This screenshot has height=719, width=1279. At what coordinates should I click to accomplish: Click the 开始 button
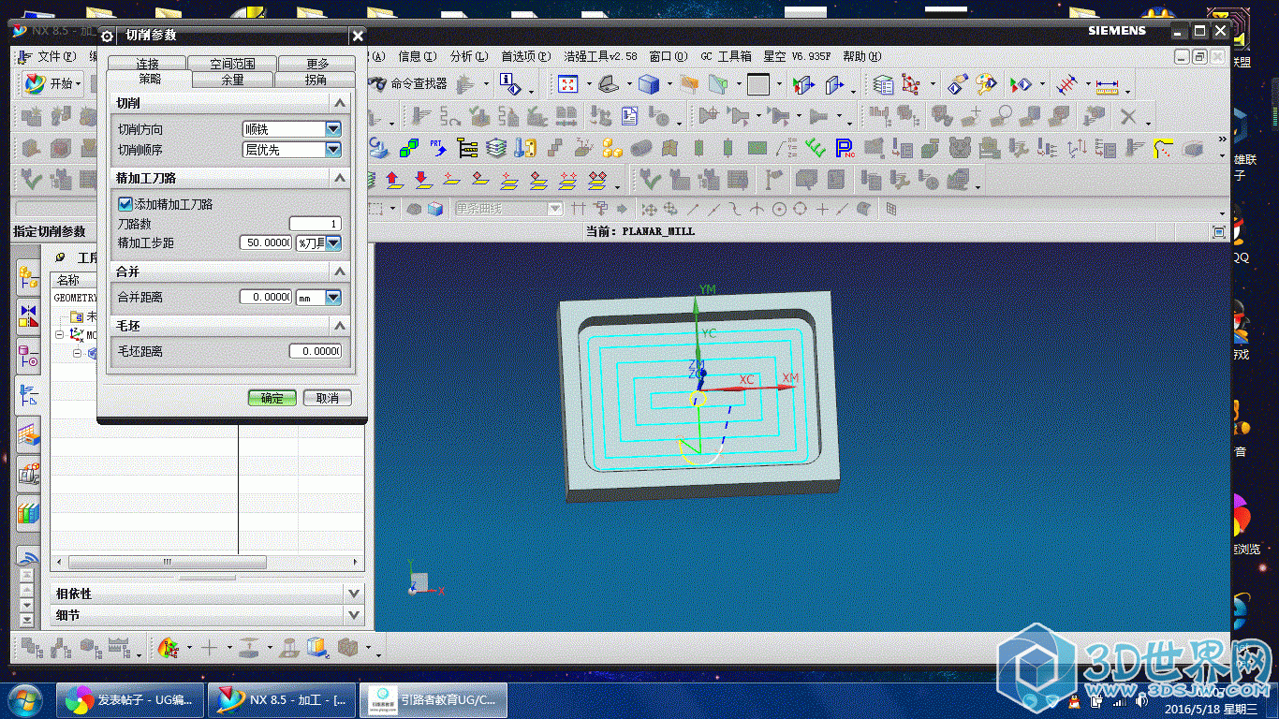pos(51,83)
